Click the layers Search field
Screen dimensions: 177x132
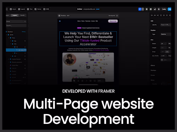coord(16,26)
